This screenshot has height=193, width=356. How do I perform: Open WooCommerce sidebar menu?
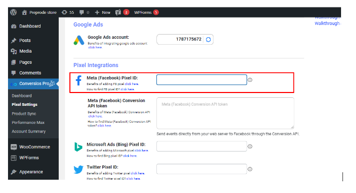[x=35, y=147]
